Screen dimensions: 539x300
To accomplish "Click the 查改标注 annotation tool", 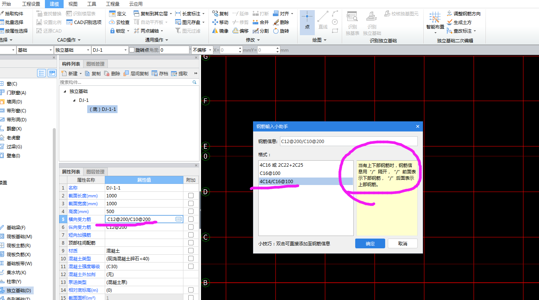I will click(x=461, y=31).
